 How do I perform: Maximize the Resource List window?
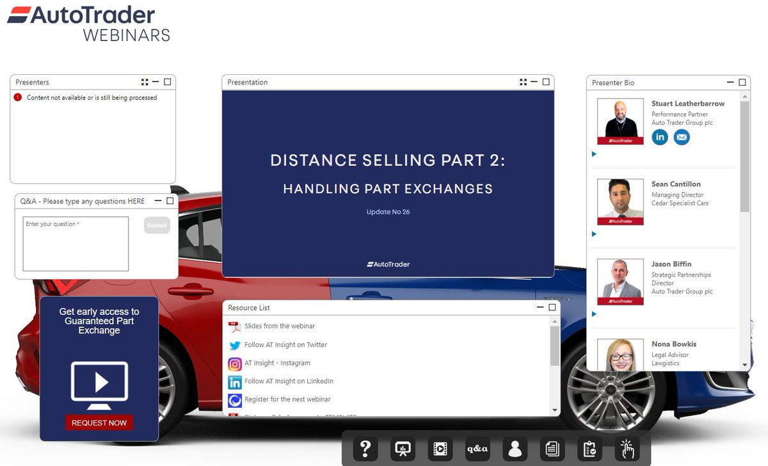pyautogui.click(x=552, y=307)
